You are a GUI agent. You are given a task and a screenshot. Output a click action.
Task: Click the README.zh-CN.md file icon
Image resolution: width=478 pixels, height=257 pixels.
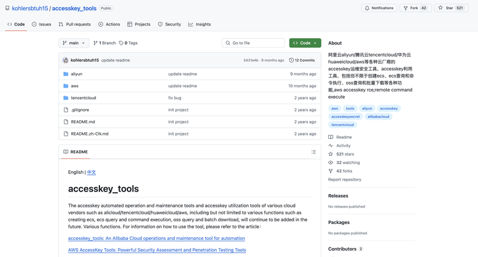(x=66, y=134)
